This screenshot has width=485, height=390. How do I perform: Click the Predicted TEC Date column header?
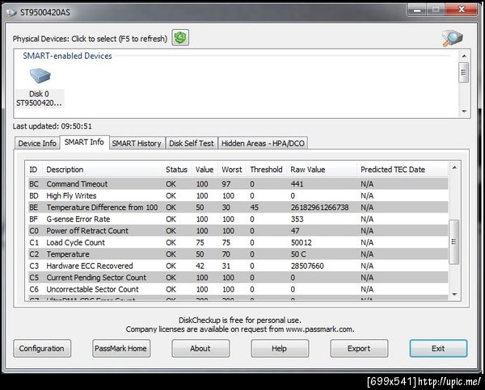tap(403, 170)
